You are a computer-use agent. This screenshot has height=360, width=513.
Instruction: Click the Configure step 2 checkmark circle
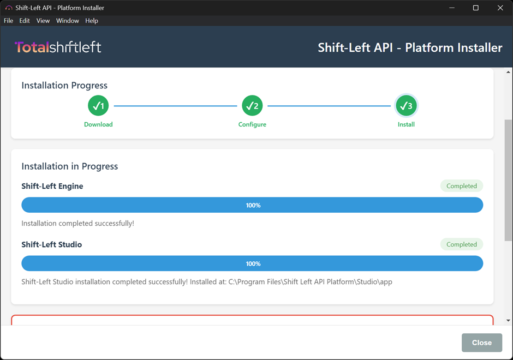[x=252, y=106]
